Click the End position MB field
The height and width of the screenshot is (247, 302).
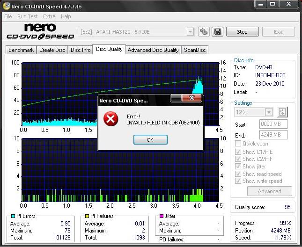point(273,135)
